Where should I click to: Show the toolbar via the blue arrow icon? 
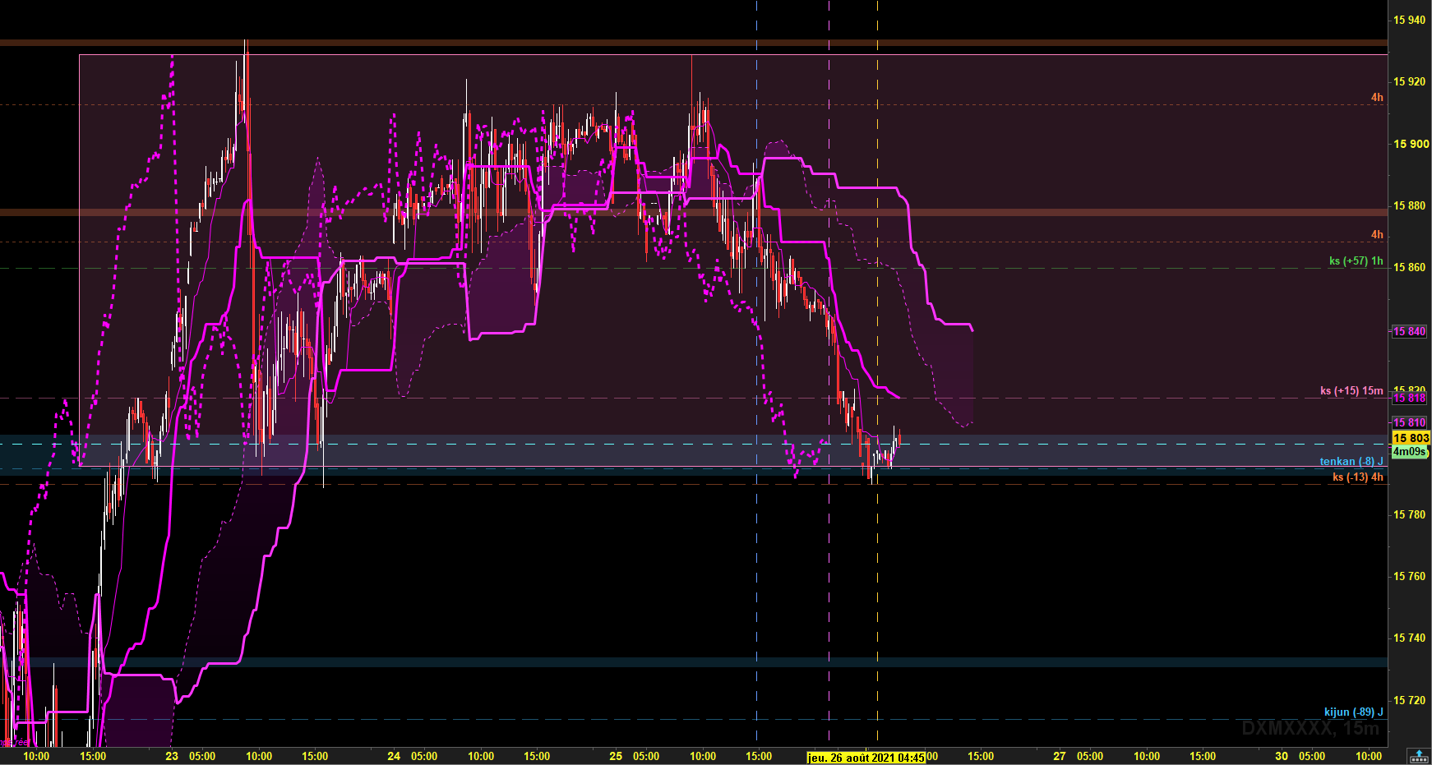1418,756
